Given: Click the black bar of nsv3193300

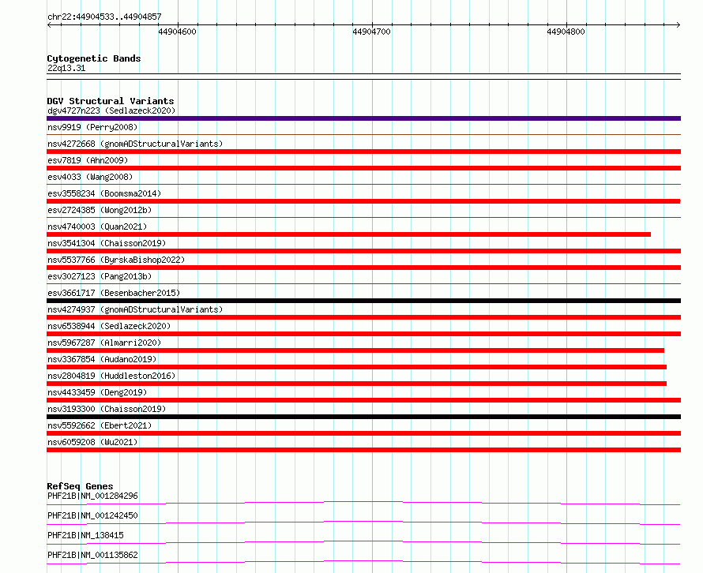Looking at the screenshot, I should pyautogui.click(x=363, y=417).
